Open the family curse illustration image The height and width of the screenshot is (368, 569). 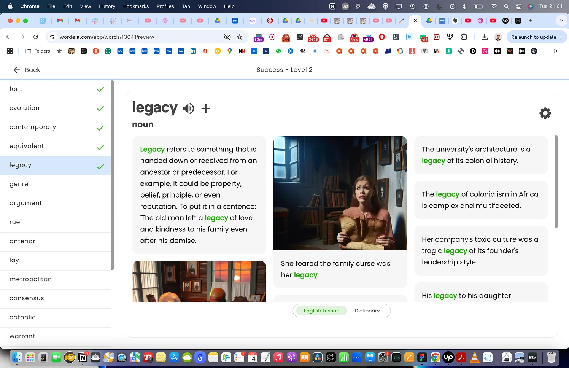(340, 193)
